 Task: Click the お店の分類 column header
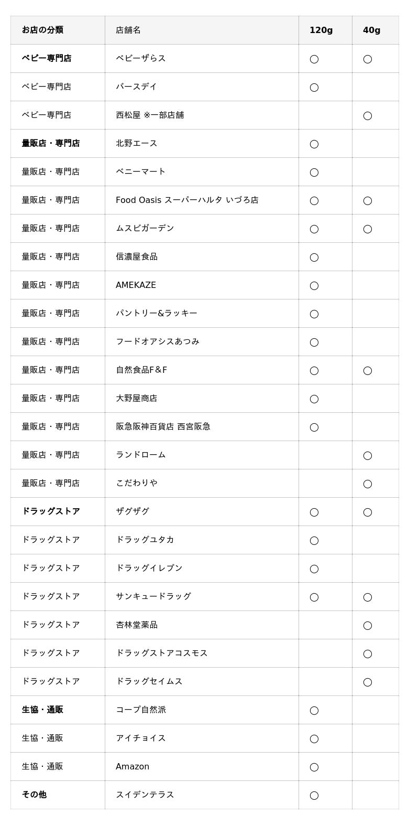pyautogui.click(x=42, y=30)
